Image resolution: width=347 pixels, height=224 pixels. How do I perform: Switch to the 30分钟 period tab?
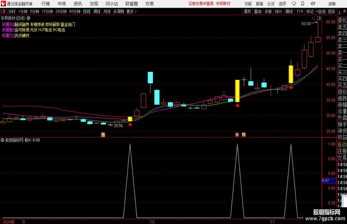pyautogui.click(x=61, y=11)
